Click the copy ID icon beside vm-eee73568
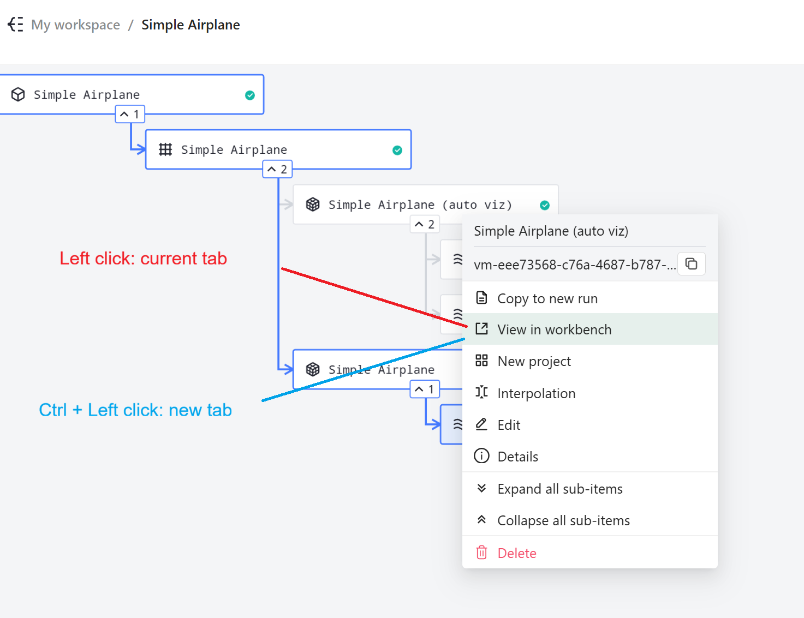The height and width of the screenshot is (618, 804). pos(691,264)
